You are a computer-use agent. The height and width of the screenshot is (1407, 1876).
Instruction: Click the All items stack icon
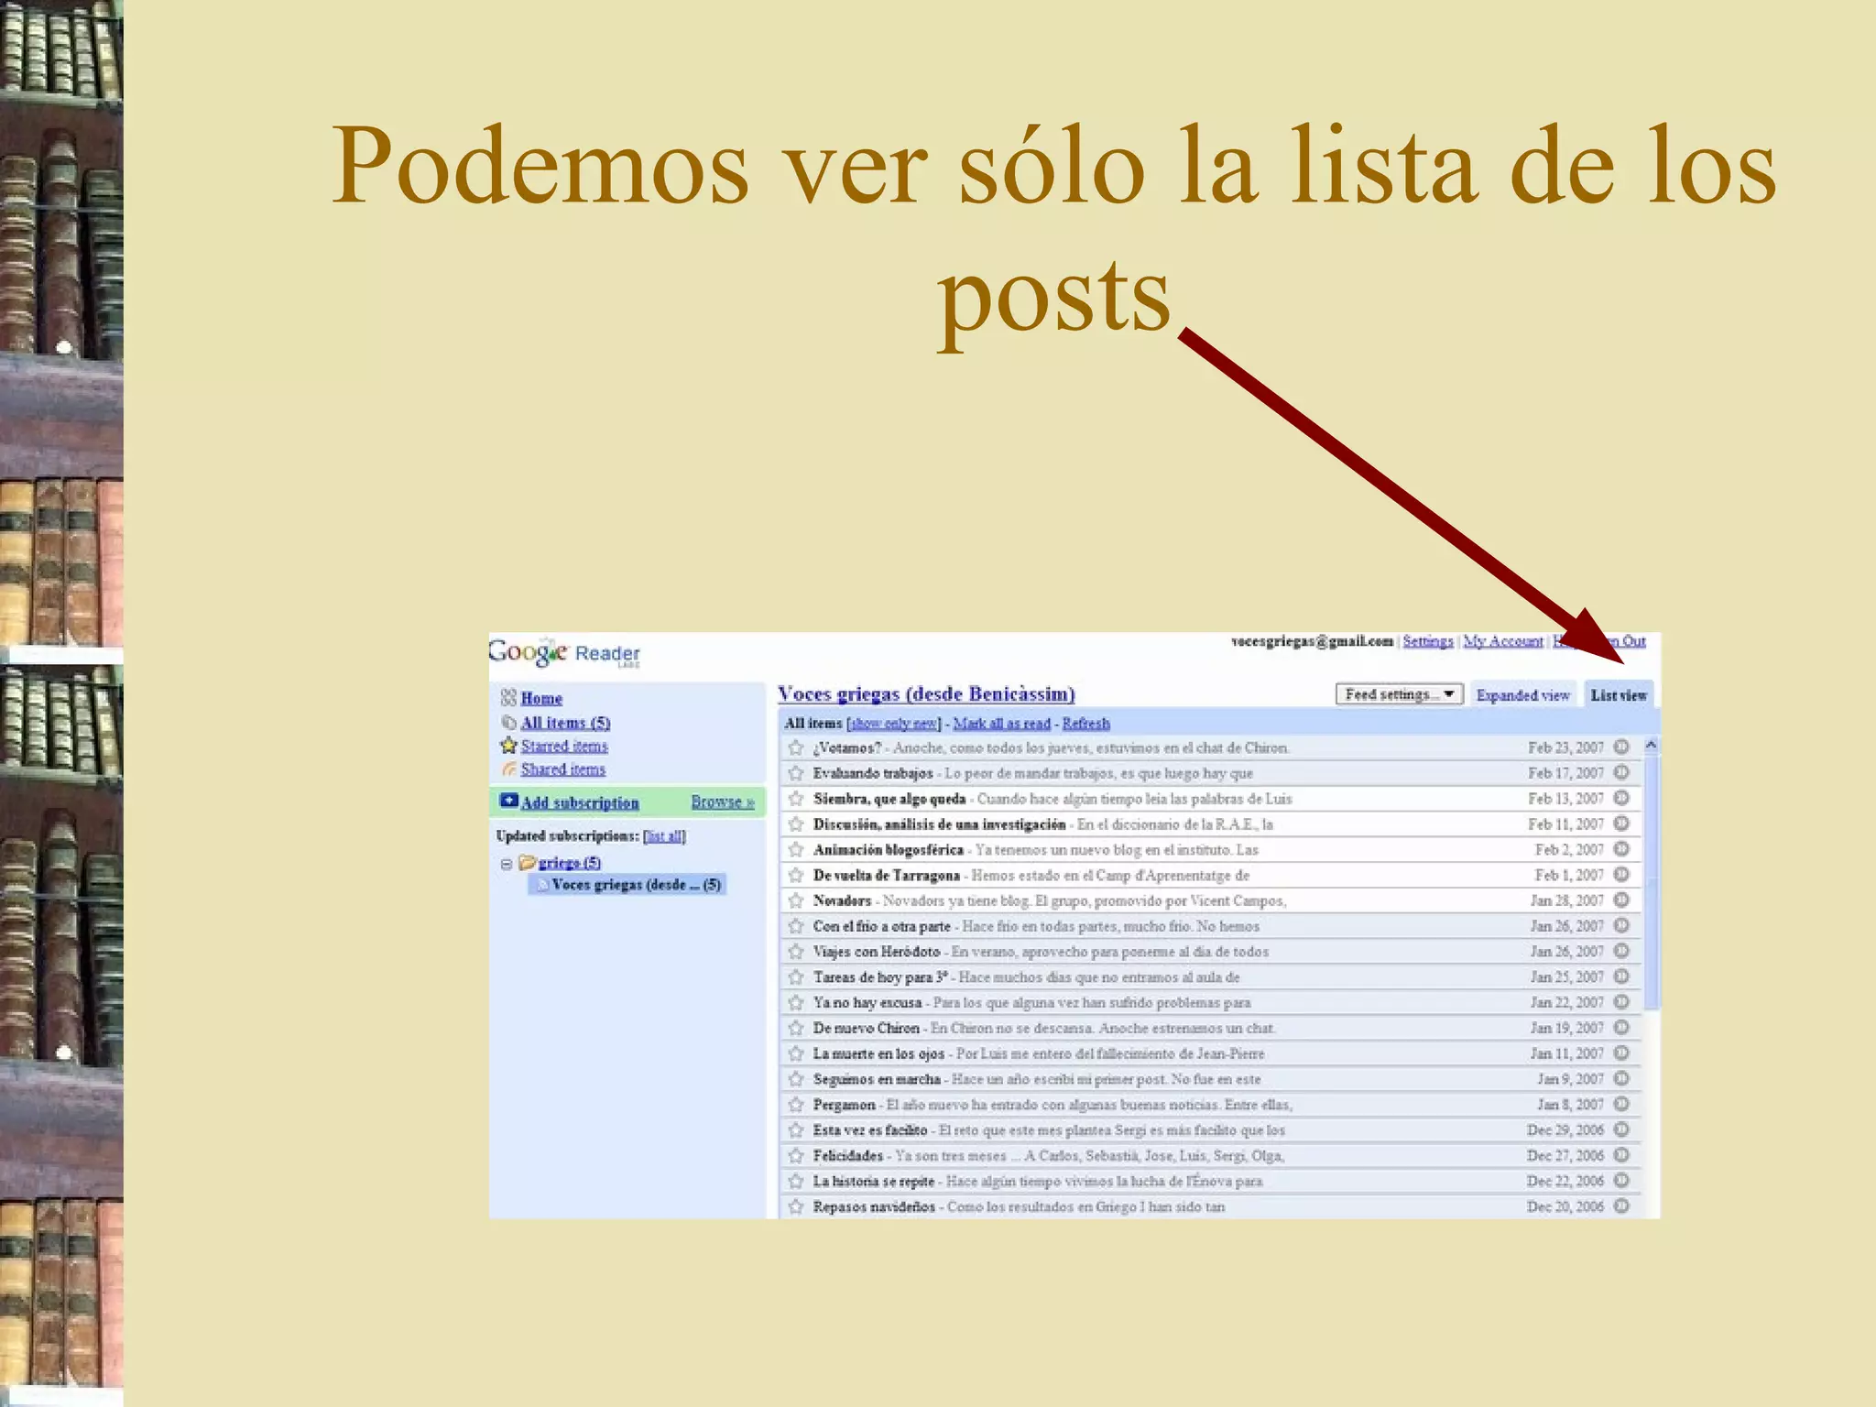[x=509, y=723]
